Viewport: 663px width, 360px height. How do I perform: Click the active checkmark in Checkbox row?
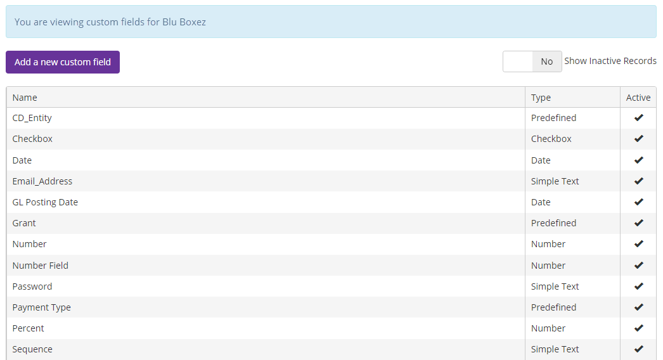638,138
